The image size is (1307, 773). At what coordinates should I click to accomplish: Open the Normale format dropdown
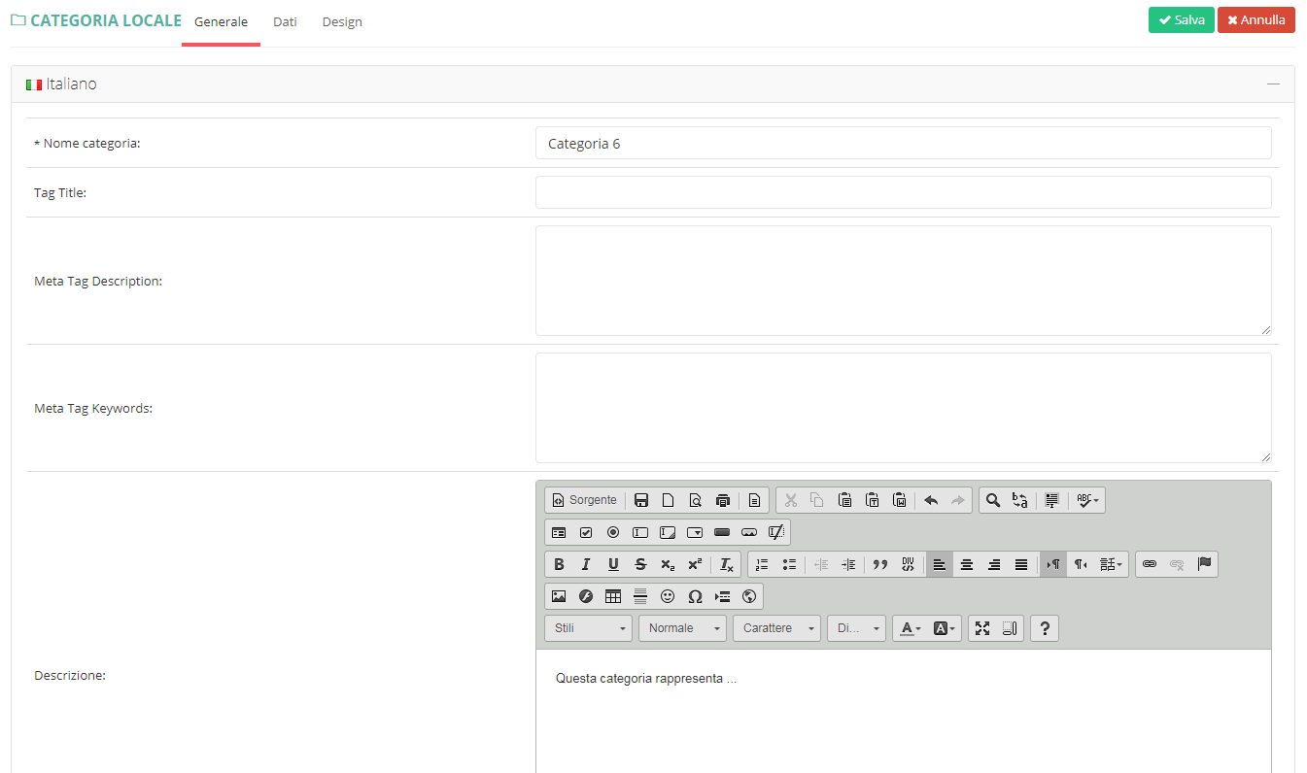click(682, 628)
